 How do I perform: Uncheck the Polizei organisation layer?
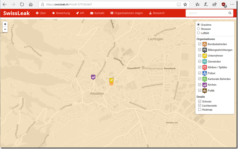(200, 73)
